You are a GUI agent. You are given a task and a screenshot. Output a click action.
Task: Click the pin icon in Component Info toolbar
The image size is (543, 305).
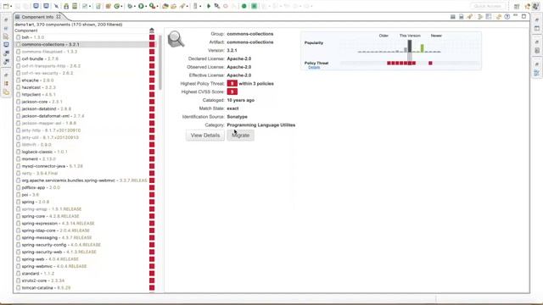coord(470,17)
